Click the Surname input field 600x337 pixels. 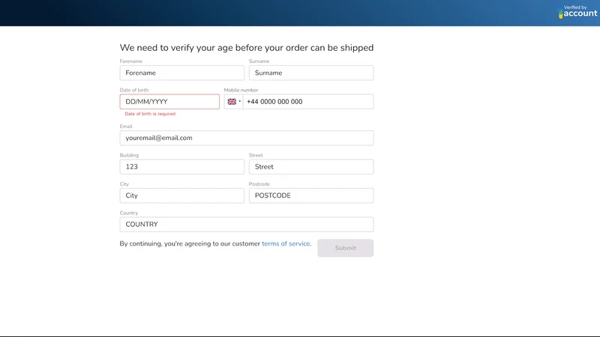[x=311, y=73]
